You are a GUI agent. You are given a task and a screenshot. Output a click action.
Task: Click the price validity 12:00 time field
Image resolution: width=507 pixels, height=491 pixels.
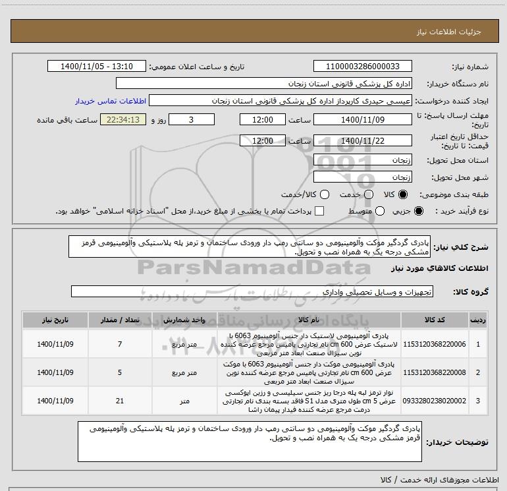tap(263, 140)
